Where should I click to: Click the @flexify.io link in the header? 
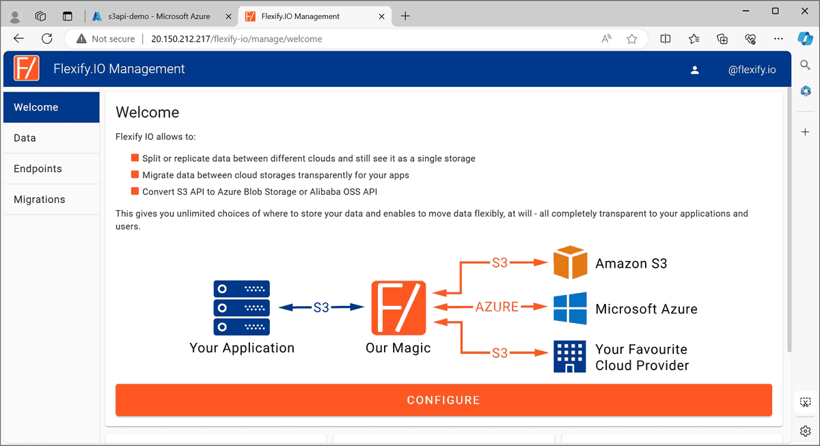pyautogui.click(x=752, y=69)
